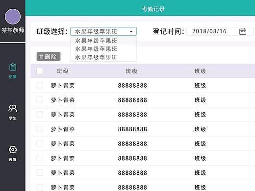Click the 删除 delete button
This screenshot has width=255, height=191.
49,57
